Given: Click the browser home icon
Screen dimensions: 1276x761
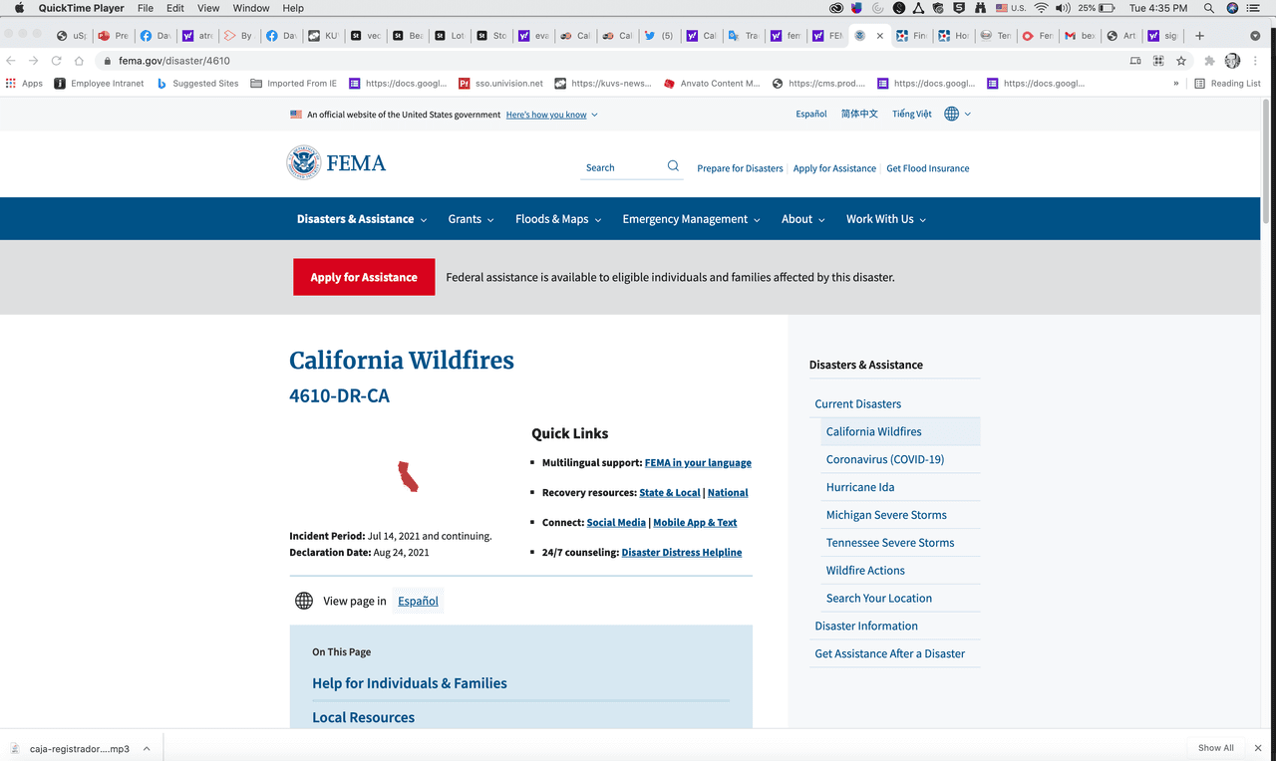Looking at the screenshot, I should tap(80, 61).
